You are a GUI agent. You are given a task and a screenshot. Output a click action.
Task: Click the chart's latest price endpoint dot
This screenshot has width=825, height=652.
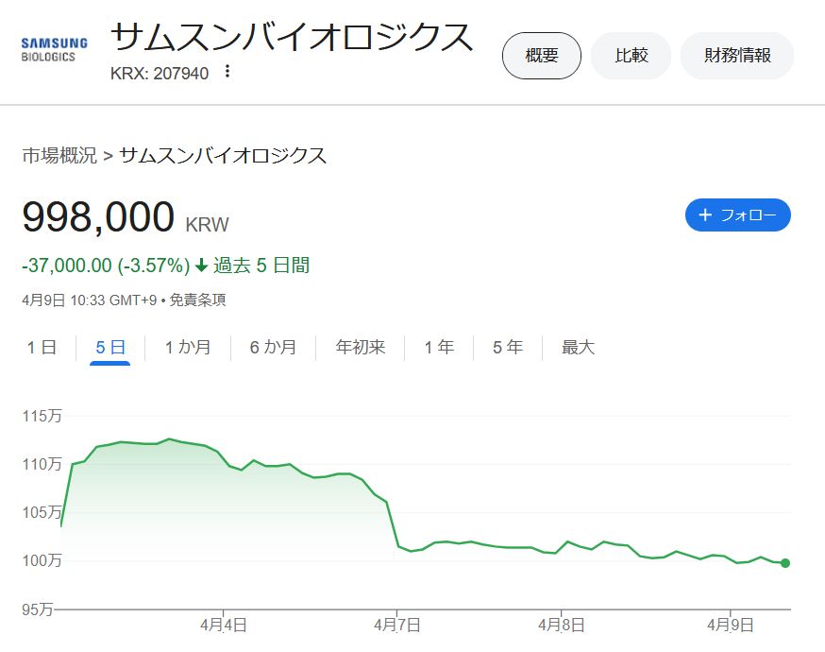pyautogui.click(x=785, y=563)
